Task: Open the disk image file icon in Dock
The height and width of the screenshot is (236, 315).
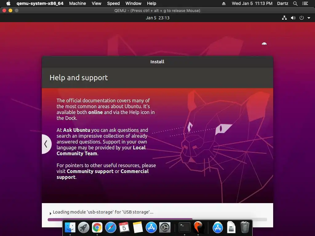Action: click(231, 228)
